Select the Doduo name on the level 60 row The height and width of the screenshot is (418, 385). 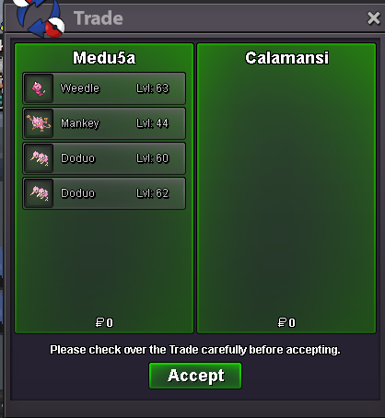pos(78,158)
